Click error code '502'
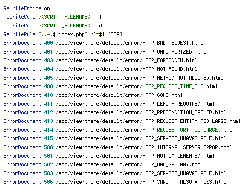The image size is (248, 190). (x=48, y=164)
